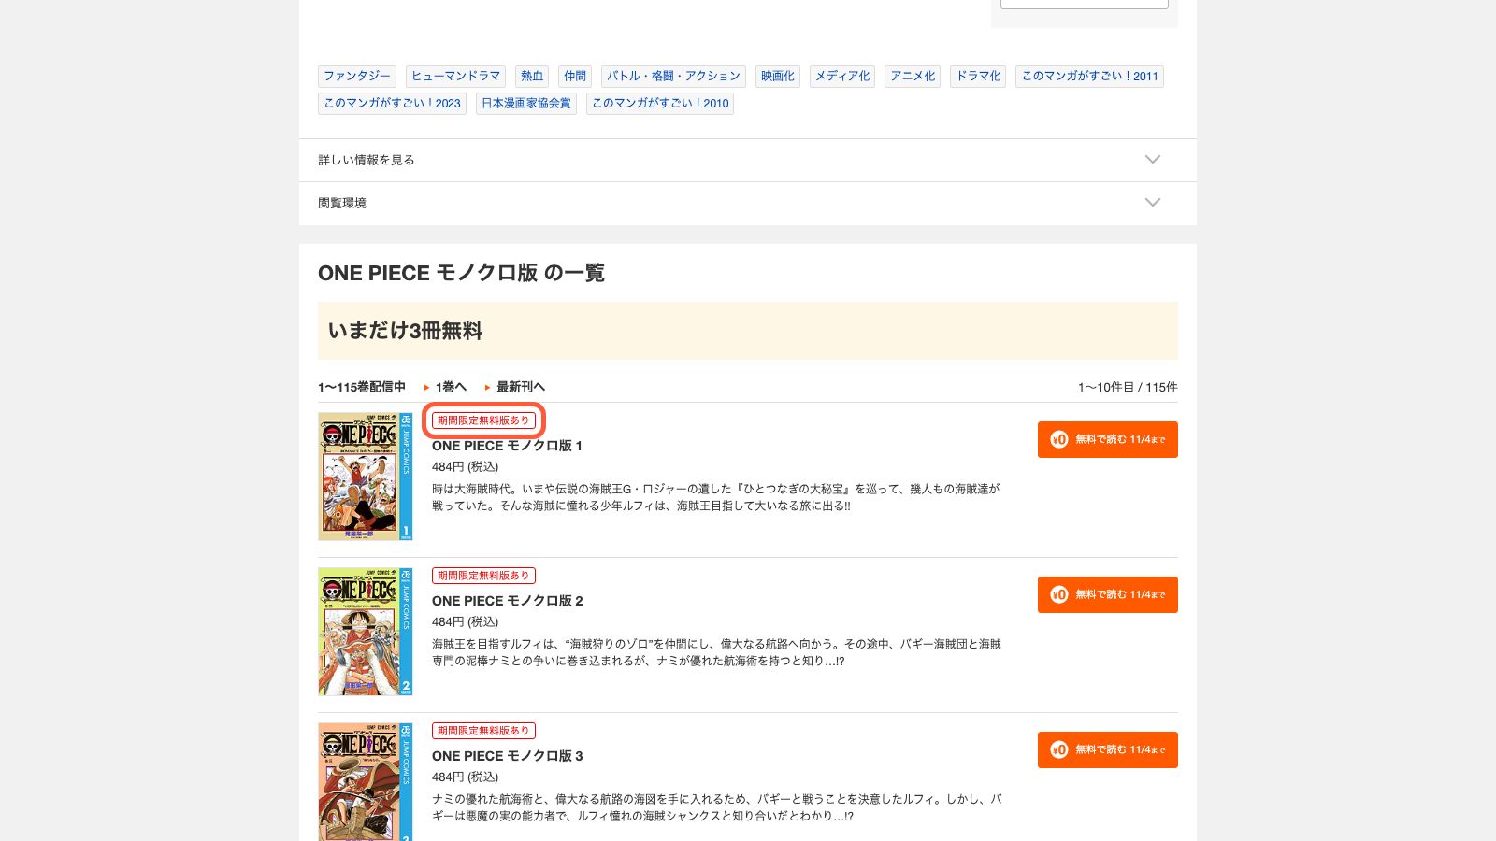This screenshot has width=1496, height=841.
Task: Click the 1〜115巻配信中 text
Action: coord(362,387)
